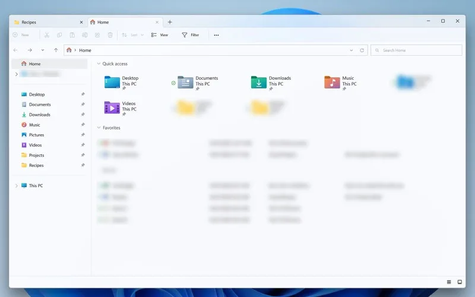Expand address bar history dropdown

click(351, 50)
